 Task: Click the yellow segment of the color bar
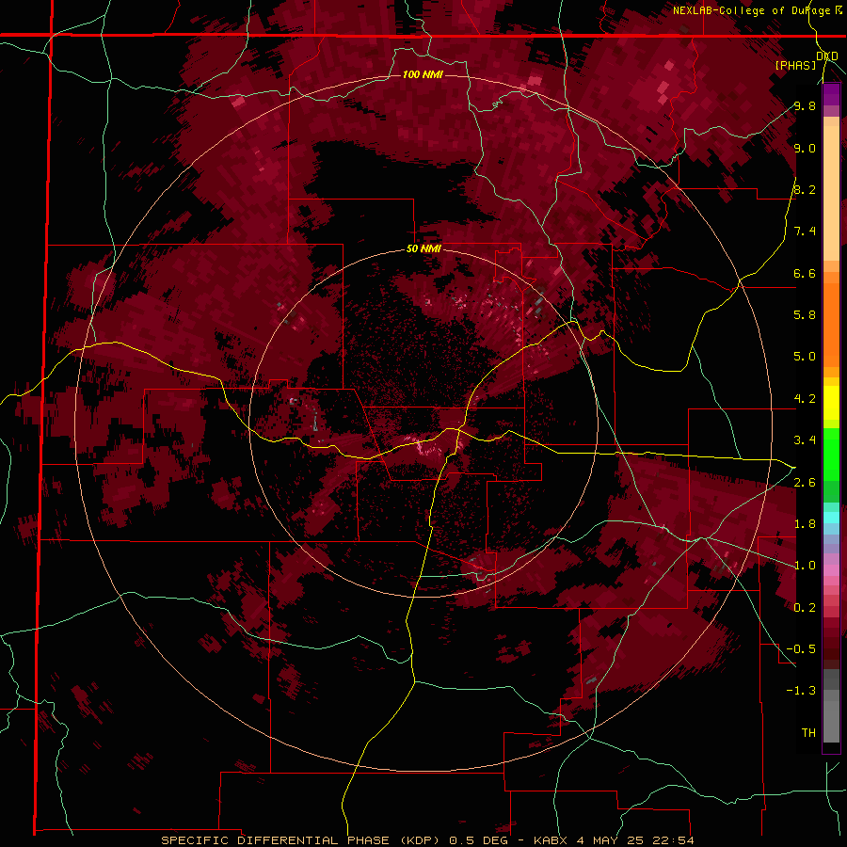(x=831, y=403)
